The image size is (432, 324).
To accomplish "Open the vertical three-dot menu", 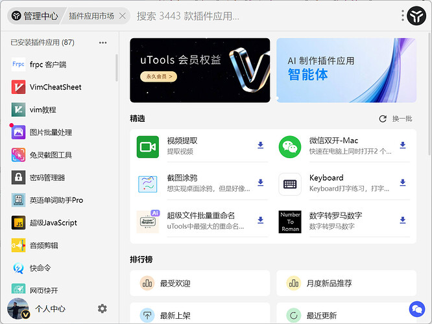I will (403, 16).
